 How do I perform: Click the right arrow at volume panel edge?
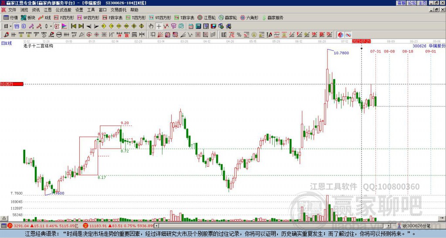pos(442,218)
